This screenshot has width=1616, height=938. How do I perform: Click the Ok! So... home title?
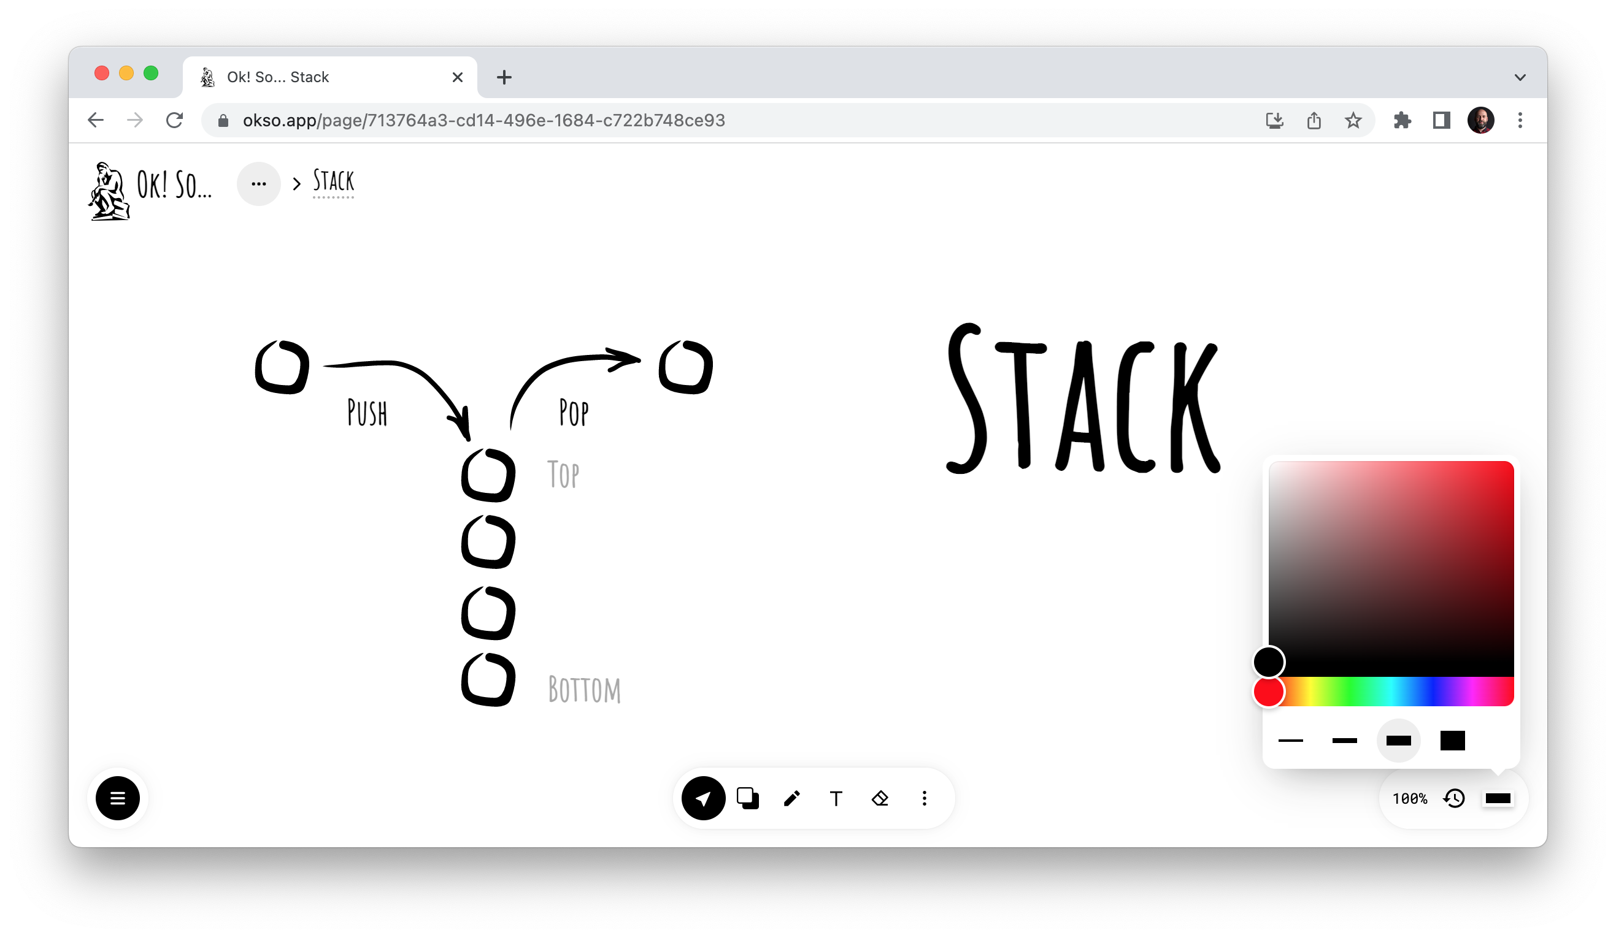174,185
